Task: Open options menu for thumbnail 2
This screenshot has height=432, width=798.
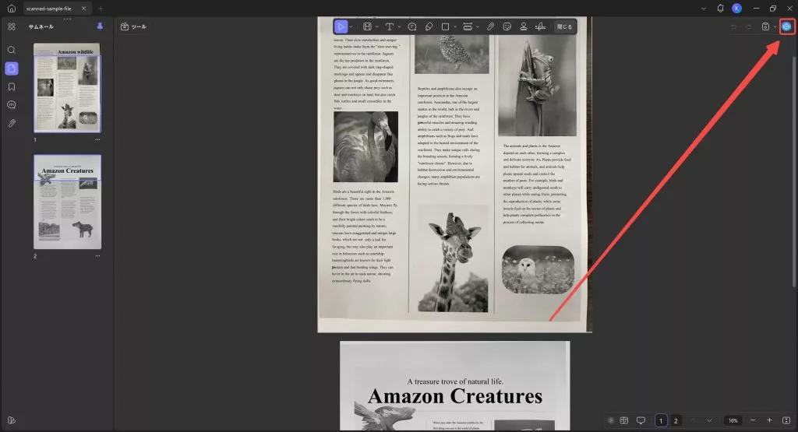Action: tap(97, 255)
